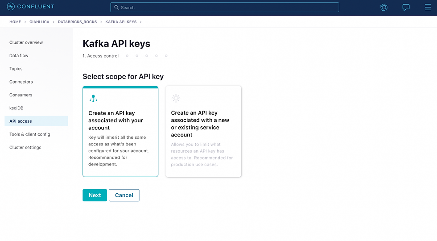Click the 'Kafka API keys' heading

116,44
